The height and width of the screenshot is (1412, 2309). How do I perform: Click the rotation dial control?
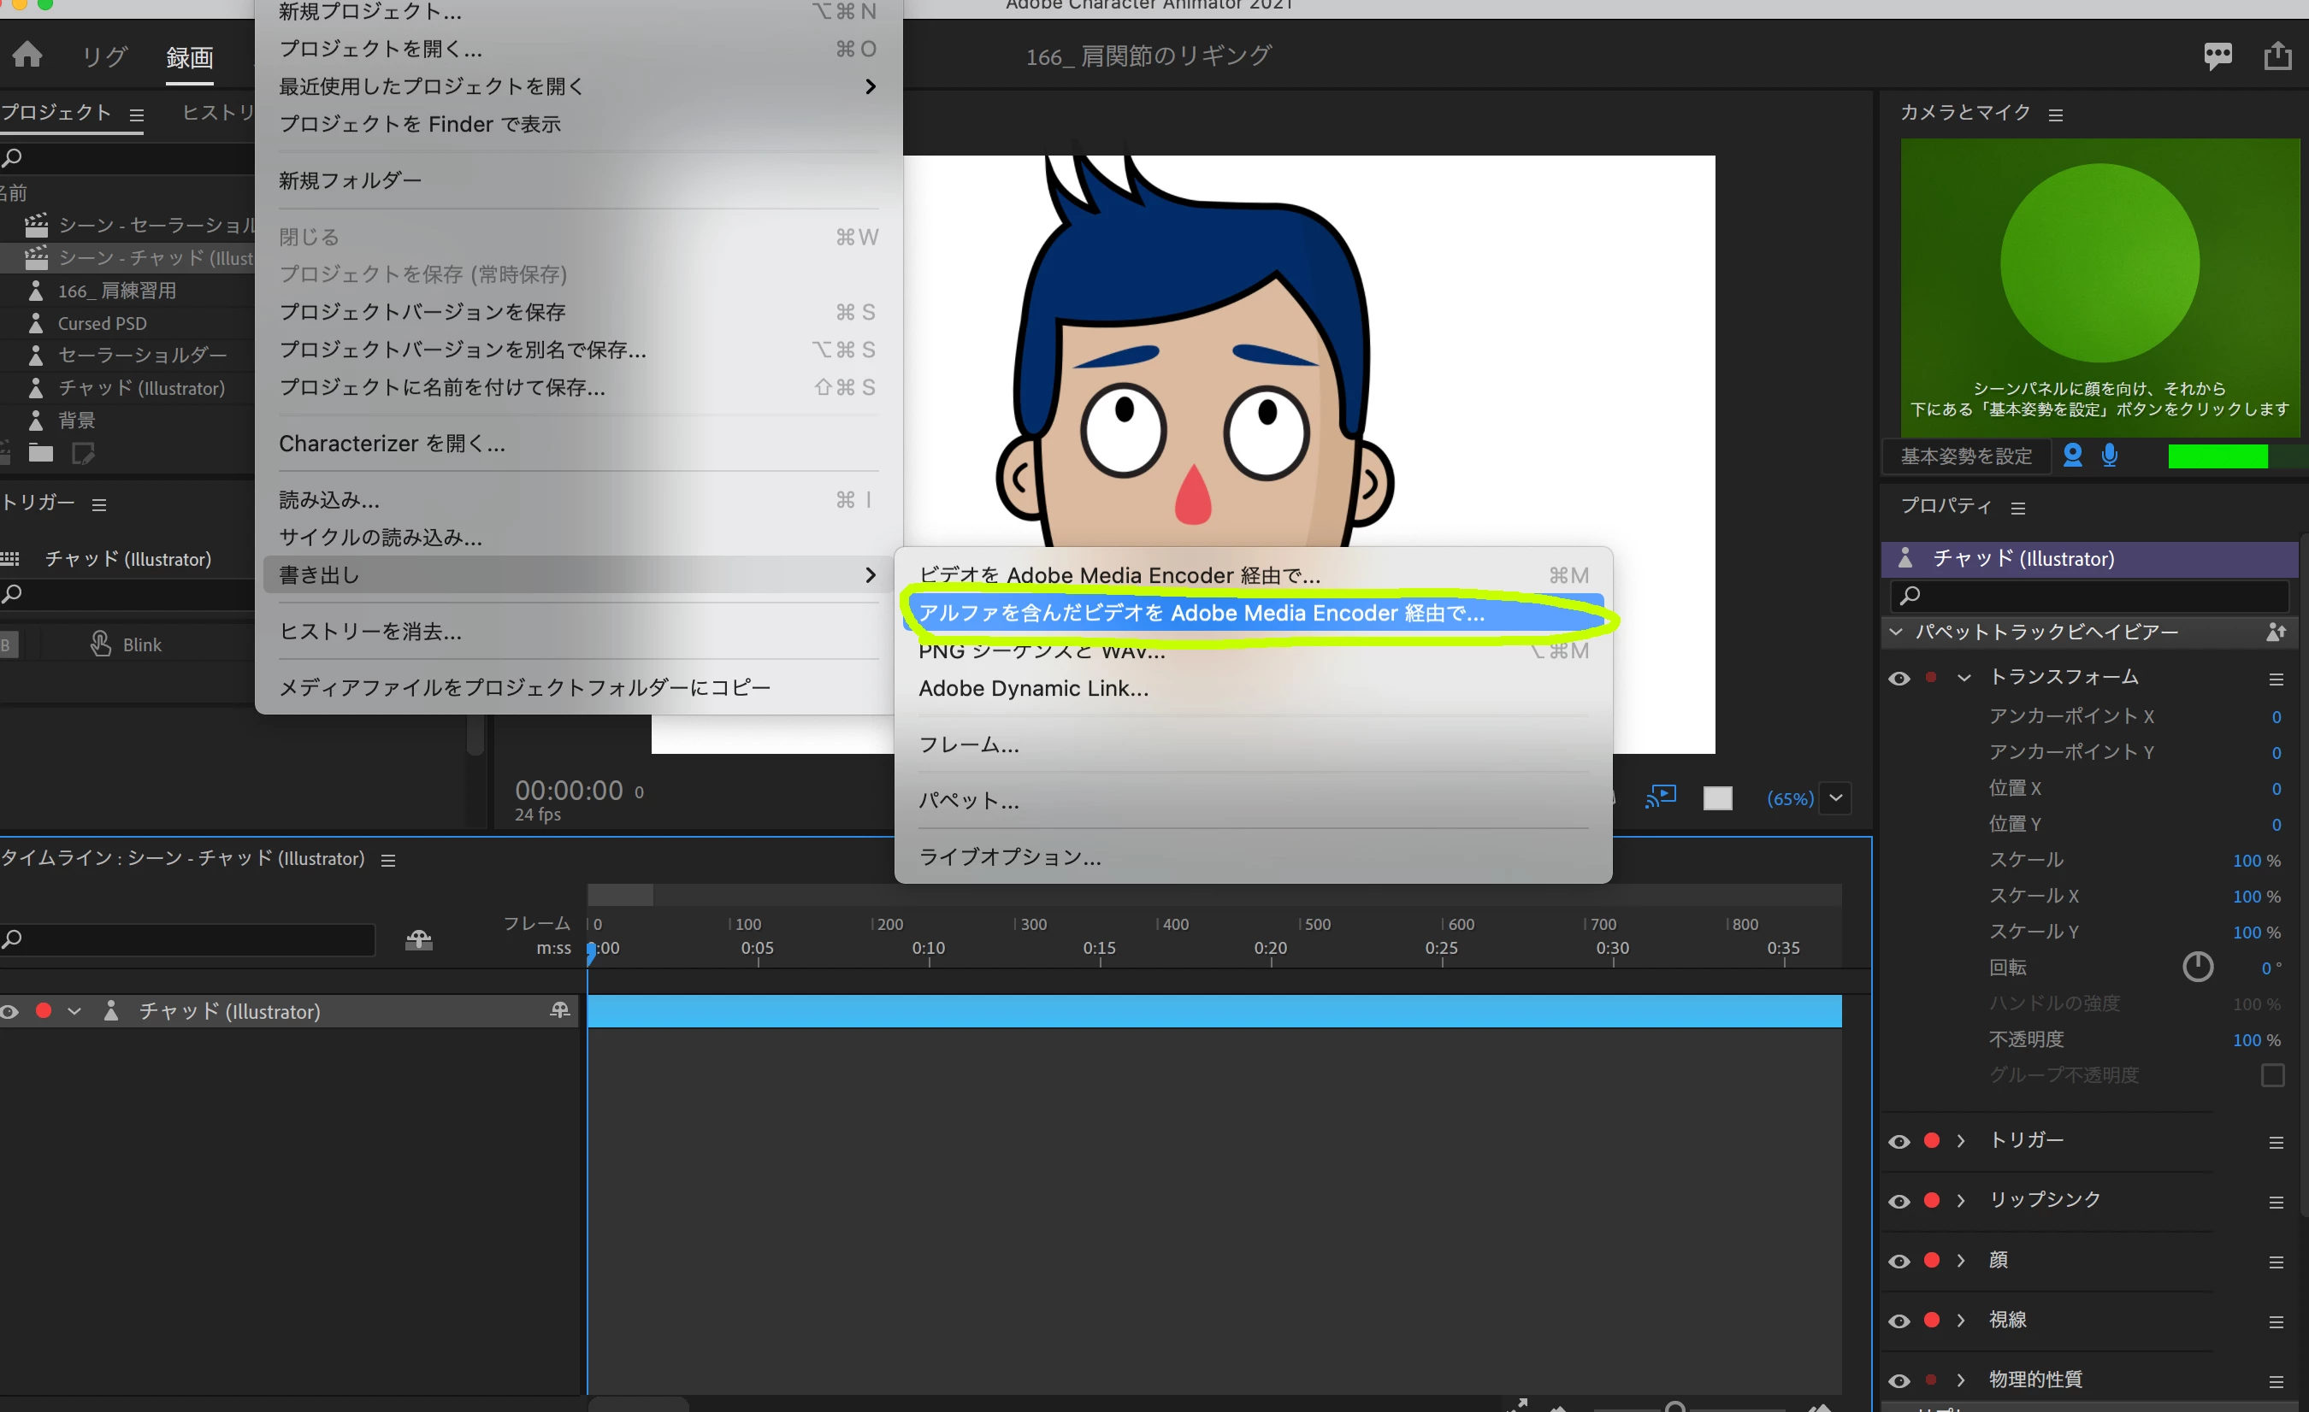[x=2198, y=967]
